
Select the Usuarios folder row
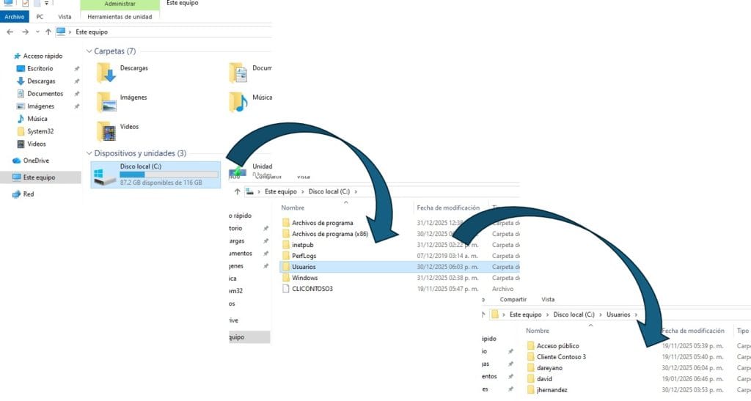(304, 267)
